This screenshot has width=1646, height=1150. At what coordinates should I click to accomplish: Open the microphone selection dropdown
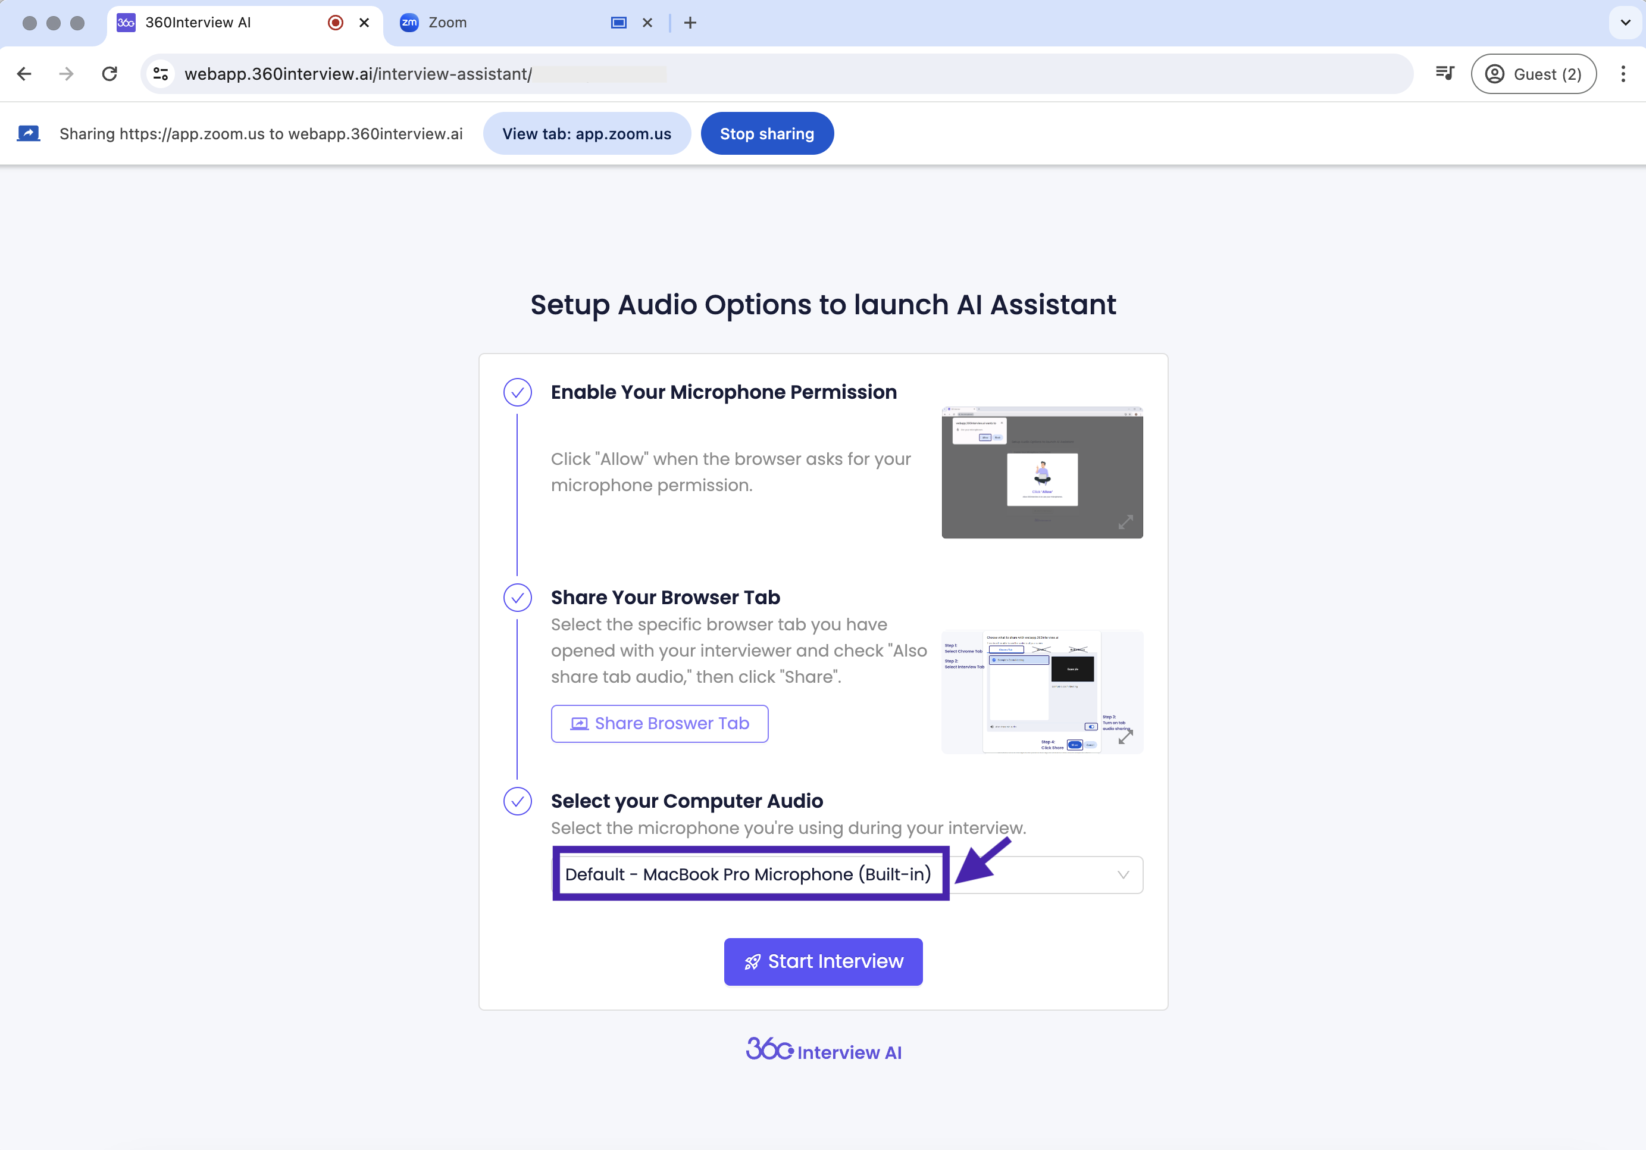point(847,874)
